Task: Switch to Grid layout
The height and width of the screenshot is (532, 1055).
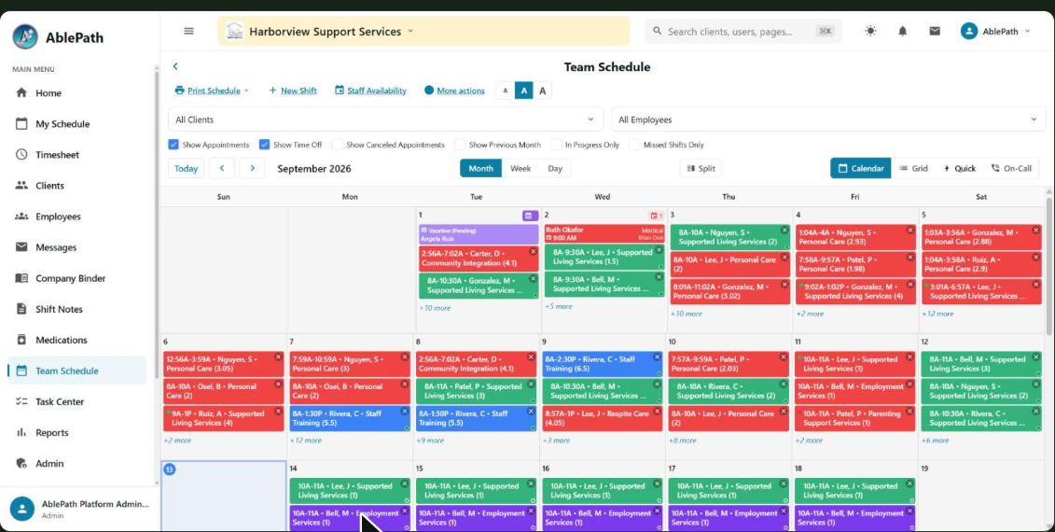Action: (x=914, y=168)
